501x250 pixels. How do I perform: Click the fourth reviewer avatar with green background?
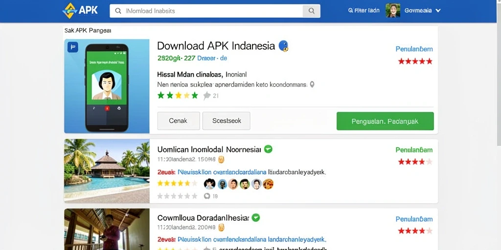click(245, 184)
